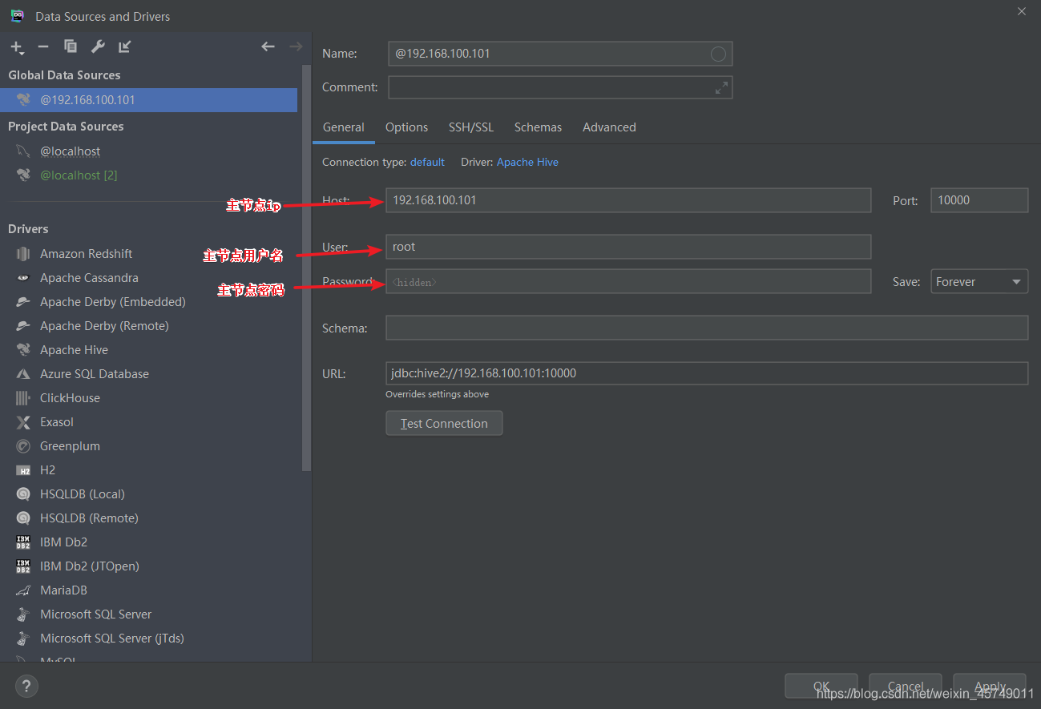Open the Save password dropdown

979,282
